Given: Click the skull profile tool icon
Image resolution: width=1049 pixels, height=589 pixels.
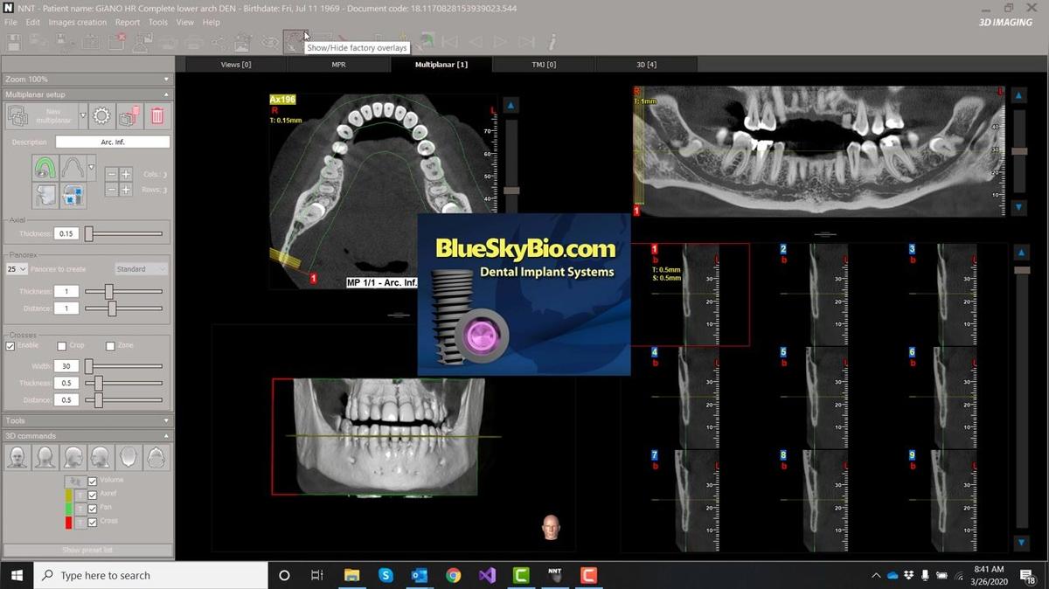Looking at the screenshot, I should tap(45, 195).
